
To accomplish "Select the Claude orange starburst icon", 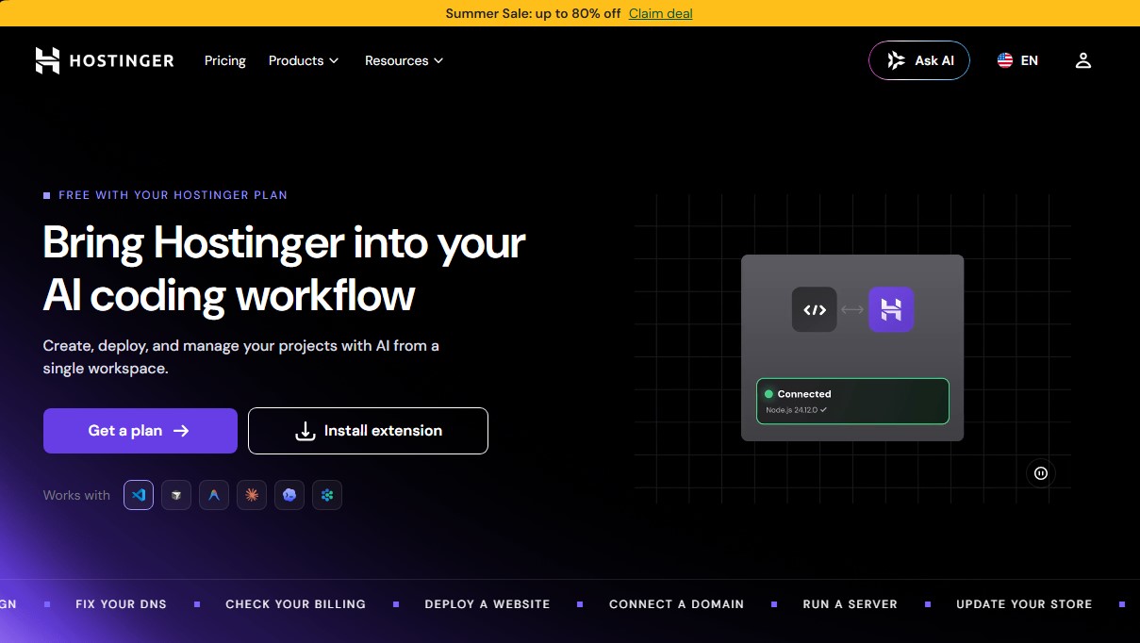I will click(252, 495).
